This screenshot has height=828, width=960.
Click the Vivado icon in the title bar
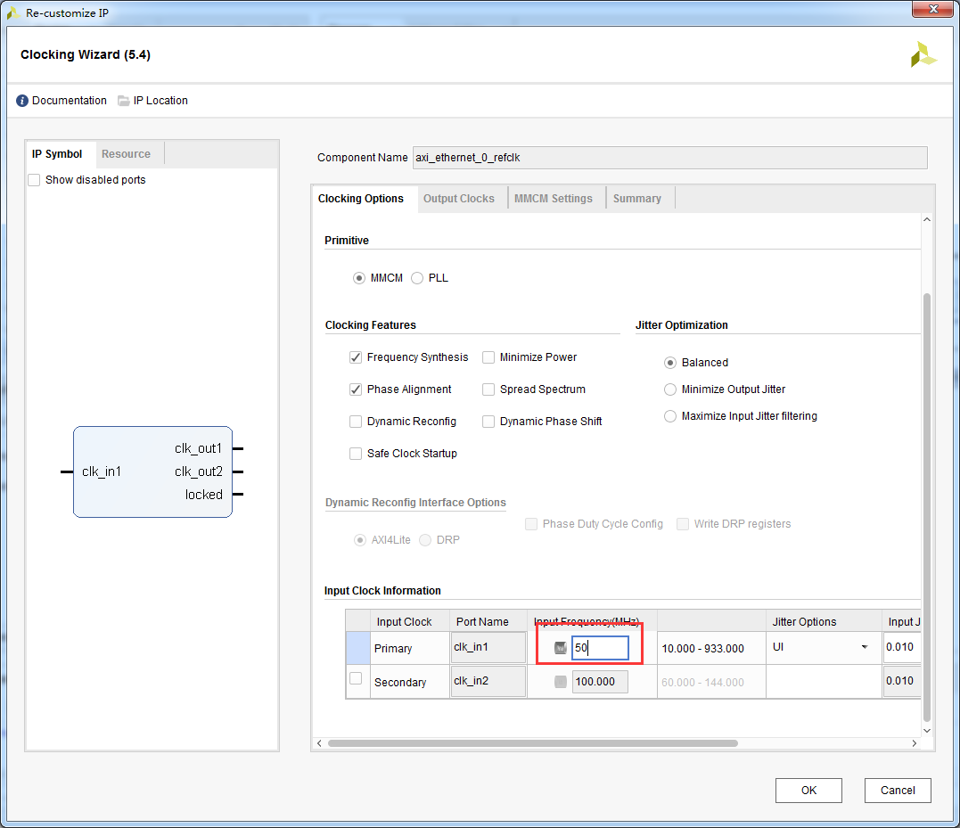click(12, 12)
